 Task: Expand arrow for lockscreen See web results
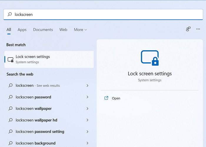(87, 86)
